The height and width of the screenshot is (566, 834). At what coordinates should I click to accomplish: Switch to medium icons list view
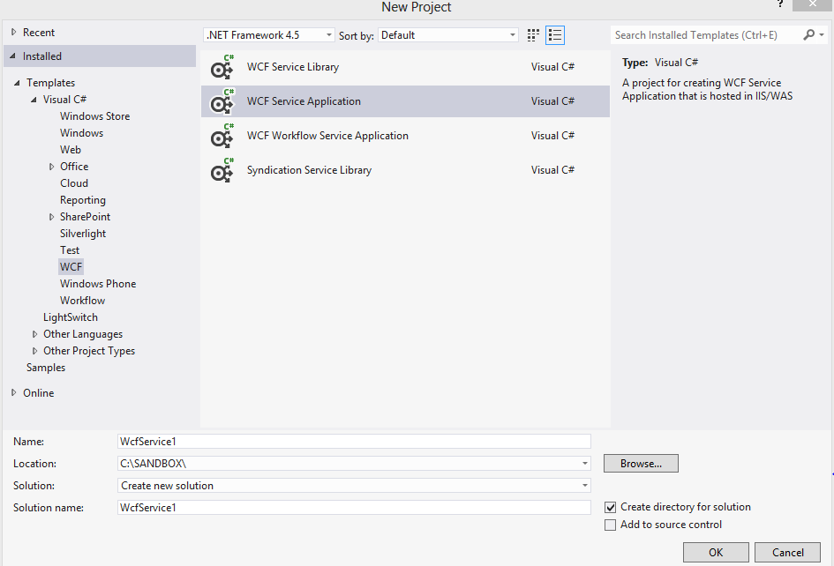[x=555, y=35]
